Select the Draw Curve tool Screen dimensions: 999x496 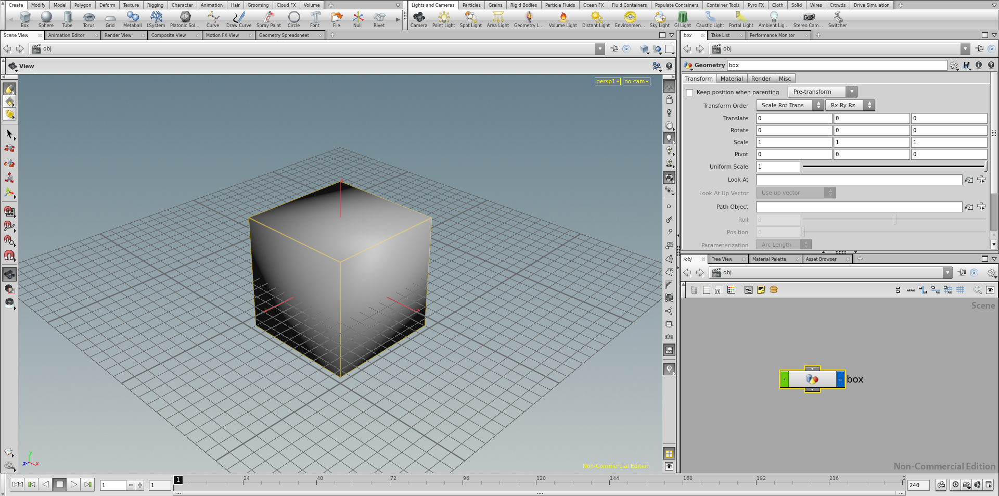239,19
